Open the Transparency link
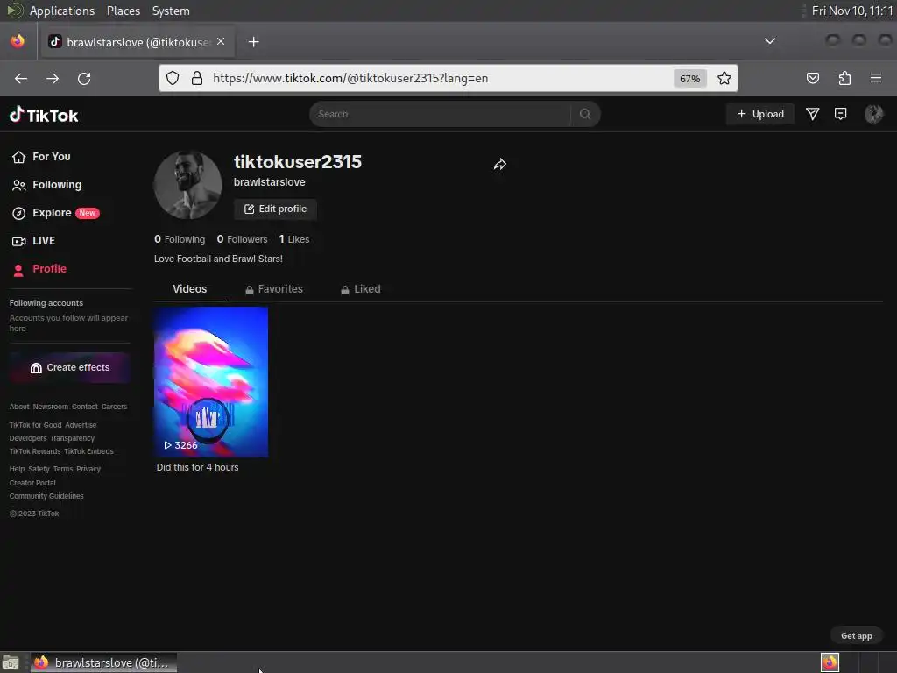This screenshot has height=673, width=897. [72, 438]
